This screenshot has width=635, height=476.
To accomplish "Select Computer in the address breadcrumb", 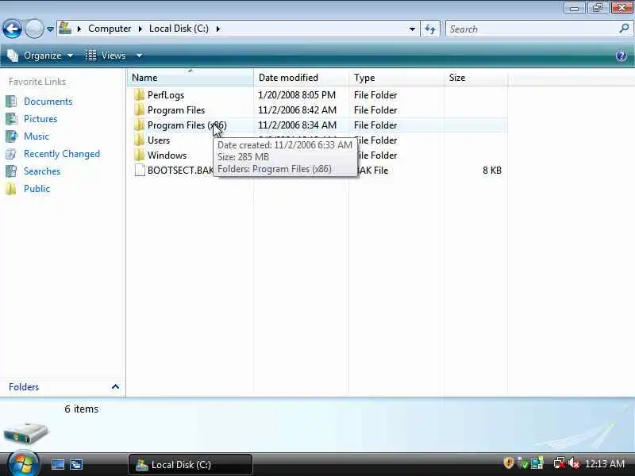I will point(110,29).
